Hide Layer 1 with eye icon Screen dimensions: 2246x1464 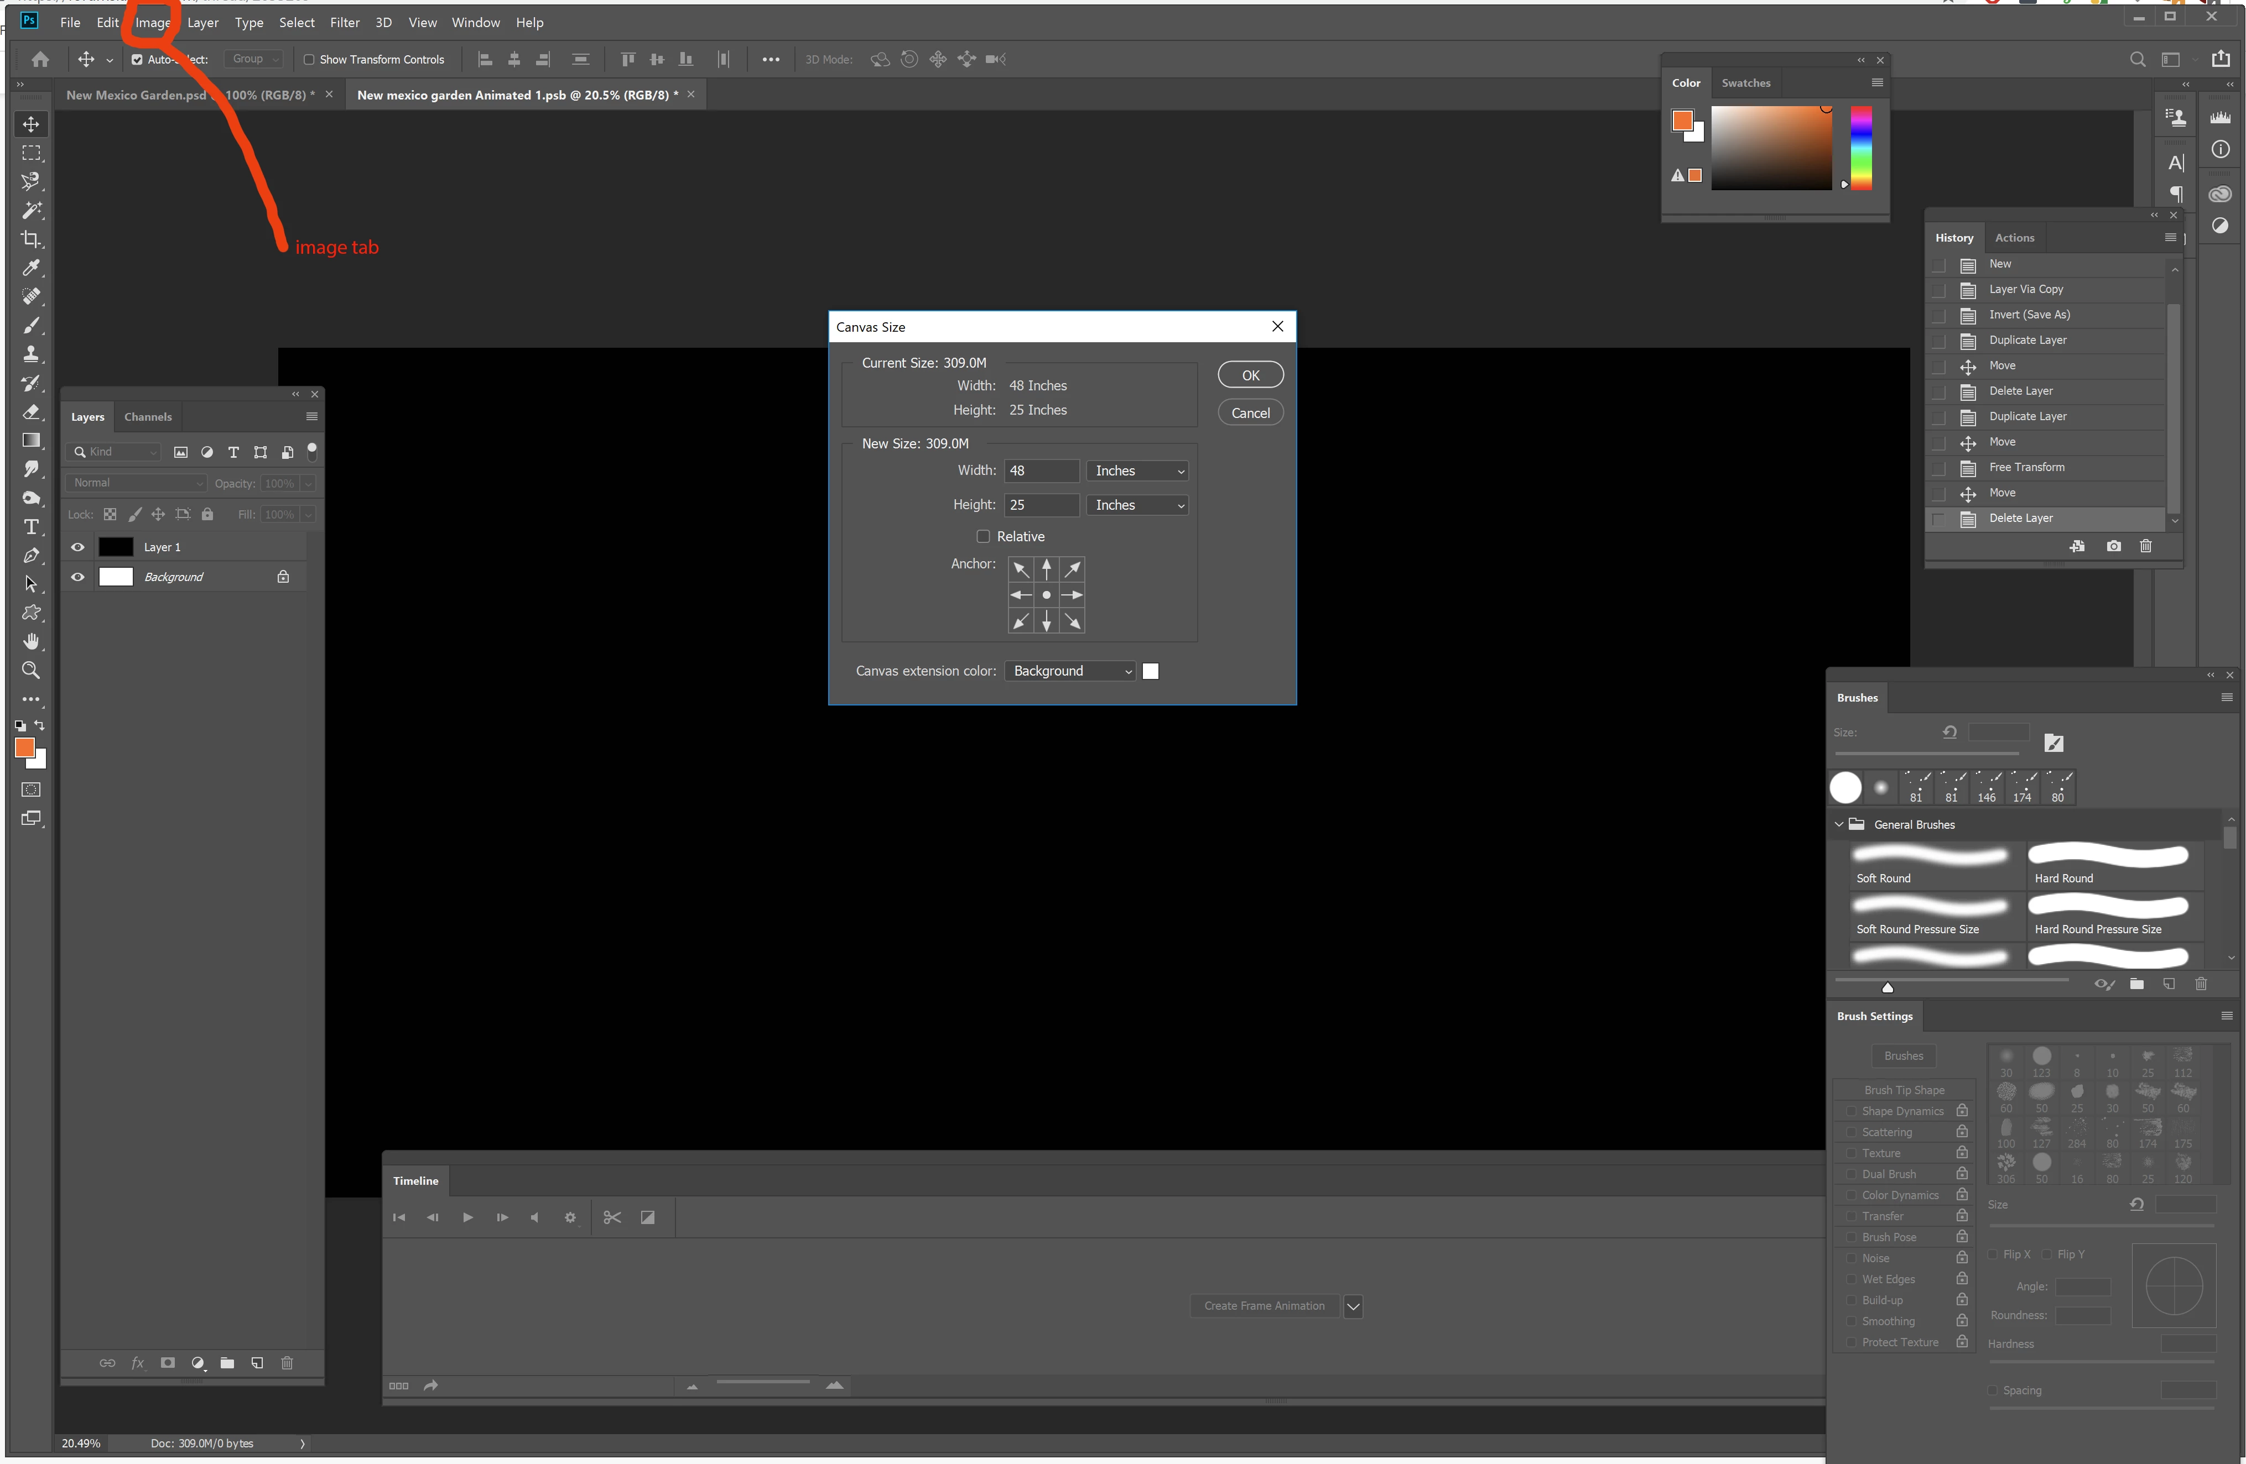tap(77, 547)
